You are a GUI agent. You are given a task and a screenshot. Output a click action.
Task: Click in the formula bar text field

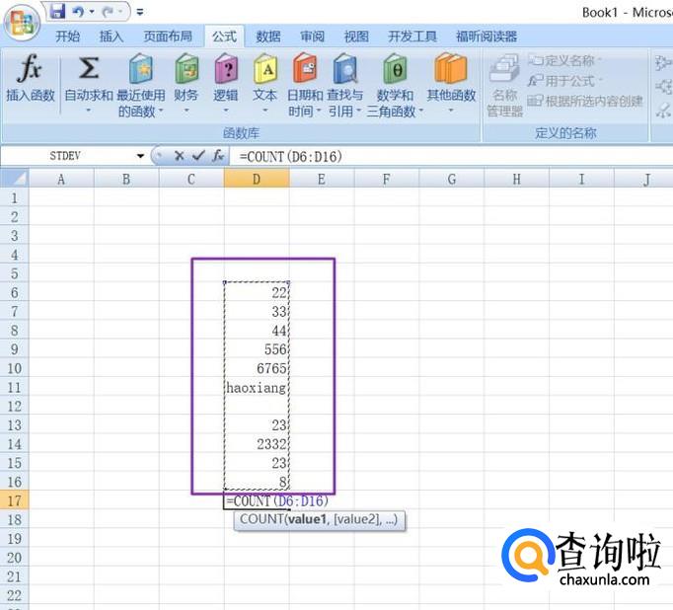444,156
